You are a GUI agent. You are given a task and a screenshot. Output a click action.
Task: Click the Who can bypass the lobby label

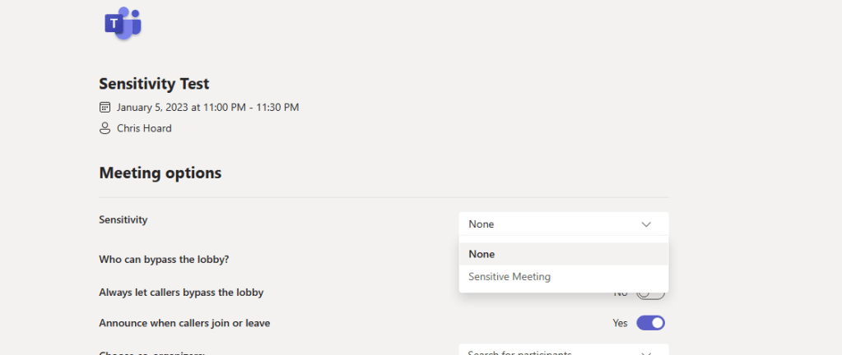pos(164,259)
